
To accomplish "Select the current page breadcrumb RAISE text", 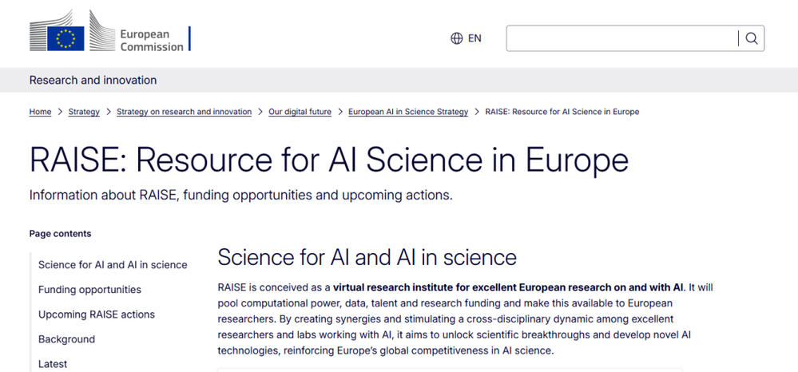I will click(562, 112).
